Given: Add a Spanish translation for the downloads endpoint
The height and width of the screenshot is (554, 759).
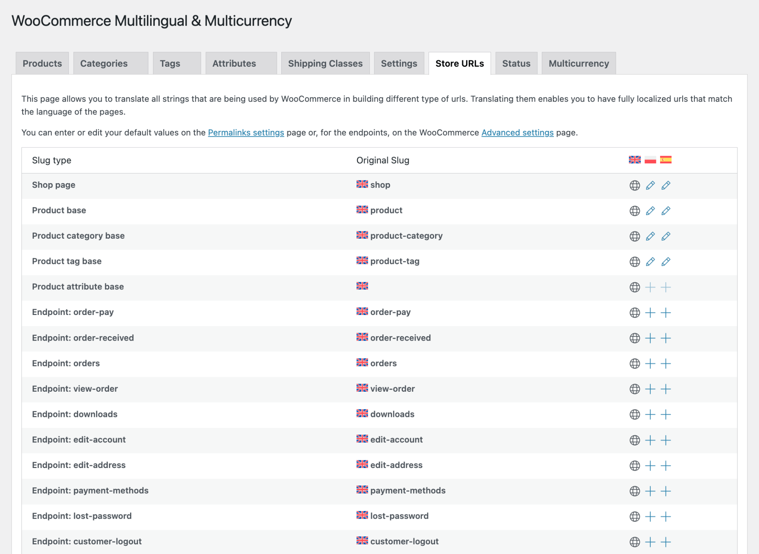Looking at the screenshot, I should click(x=666, y=415).
